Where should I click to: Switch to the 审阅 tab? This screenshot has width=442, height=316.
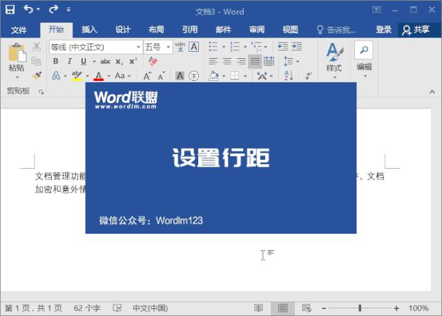click(x=257, y=29)
